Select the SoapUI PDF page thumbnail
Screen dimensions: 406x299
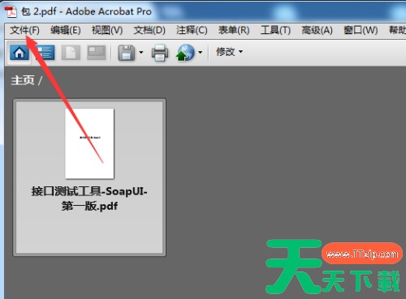(89, 143)
